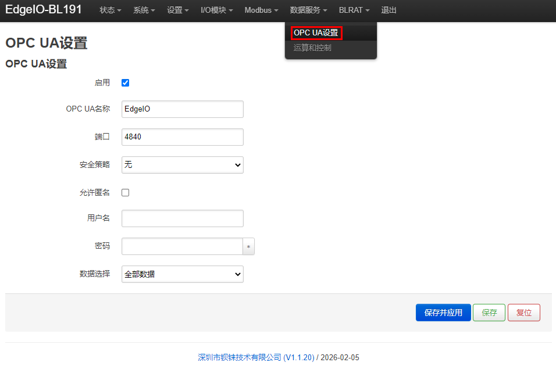The height and width of the screenshot is (366, 556).
Task: Open the 安全策略 security policy dropdown
Action: click(182, 165)
